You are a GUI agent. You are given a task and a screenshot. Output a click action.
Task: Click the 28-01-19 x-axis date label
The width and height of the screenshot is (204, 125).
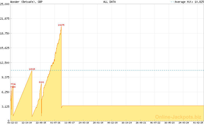click(98, 123)
